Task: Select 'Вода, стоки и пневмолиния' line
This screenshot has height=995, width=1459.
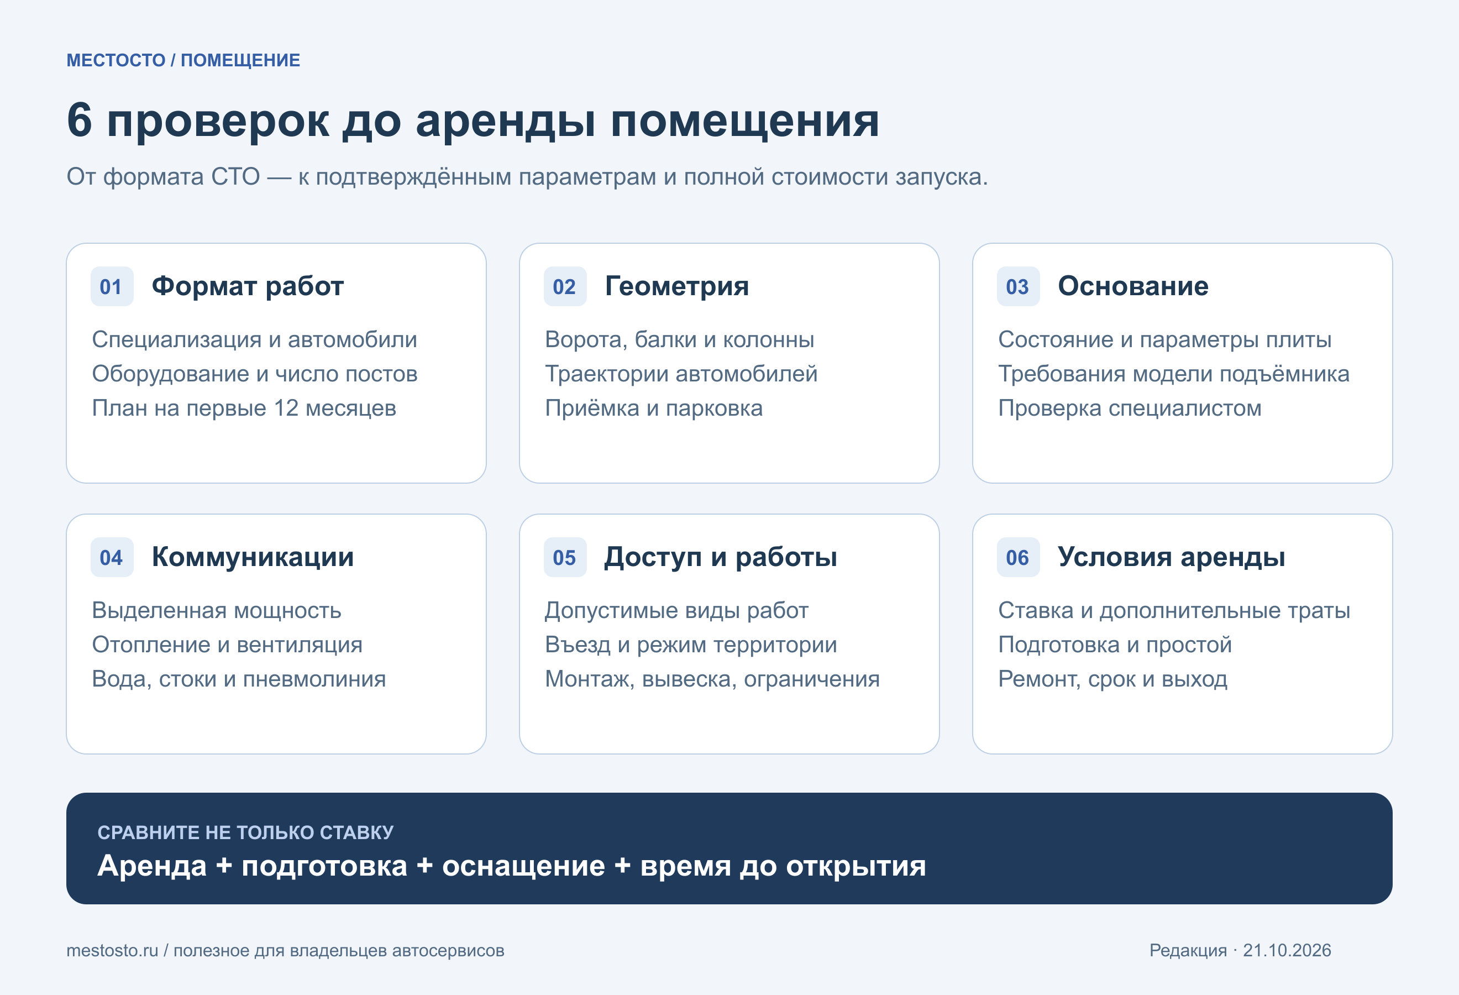Action: point(239,679)
